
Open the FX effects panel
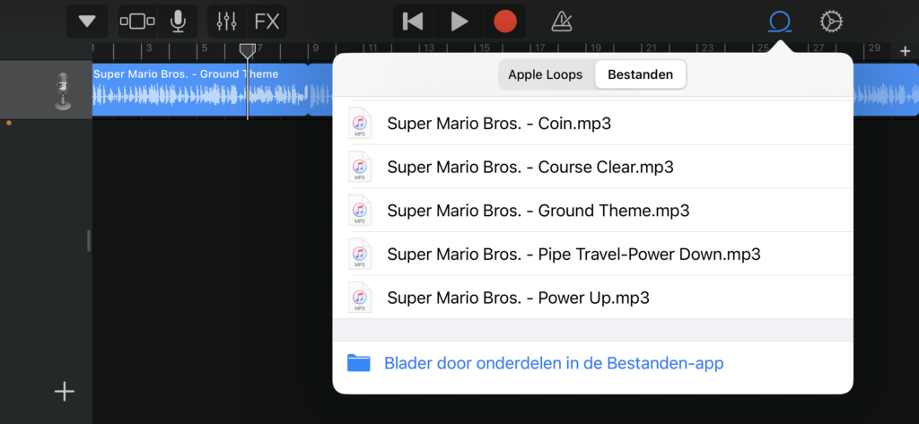267,22
